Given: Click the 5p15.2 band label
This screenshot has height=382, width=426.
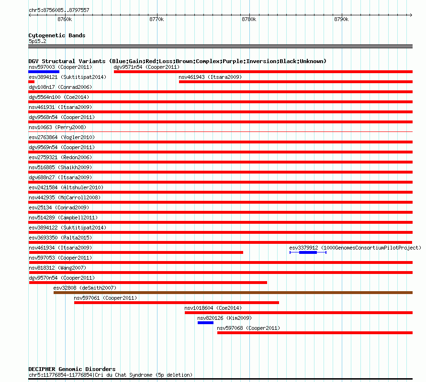Looking at the screenshot, I should (37, 41).
